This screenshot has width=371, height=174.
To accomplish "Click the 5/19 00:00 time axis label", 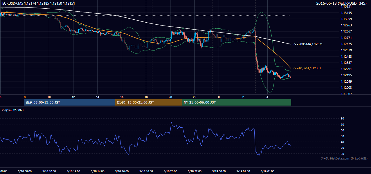I will [x=219, y=171].
